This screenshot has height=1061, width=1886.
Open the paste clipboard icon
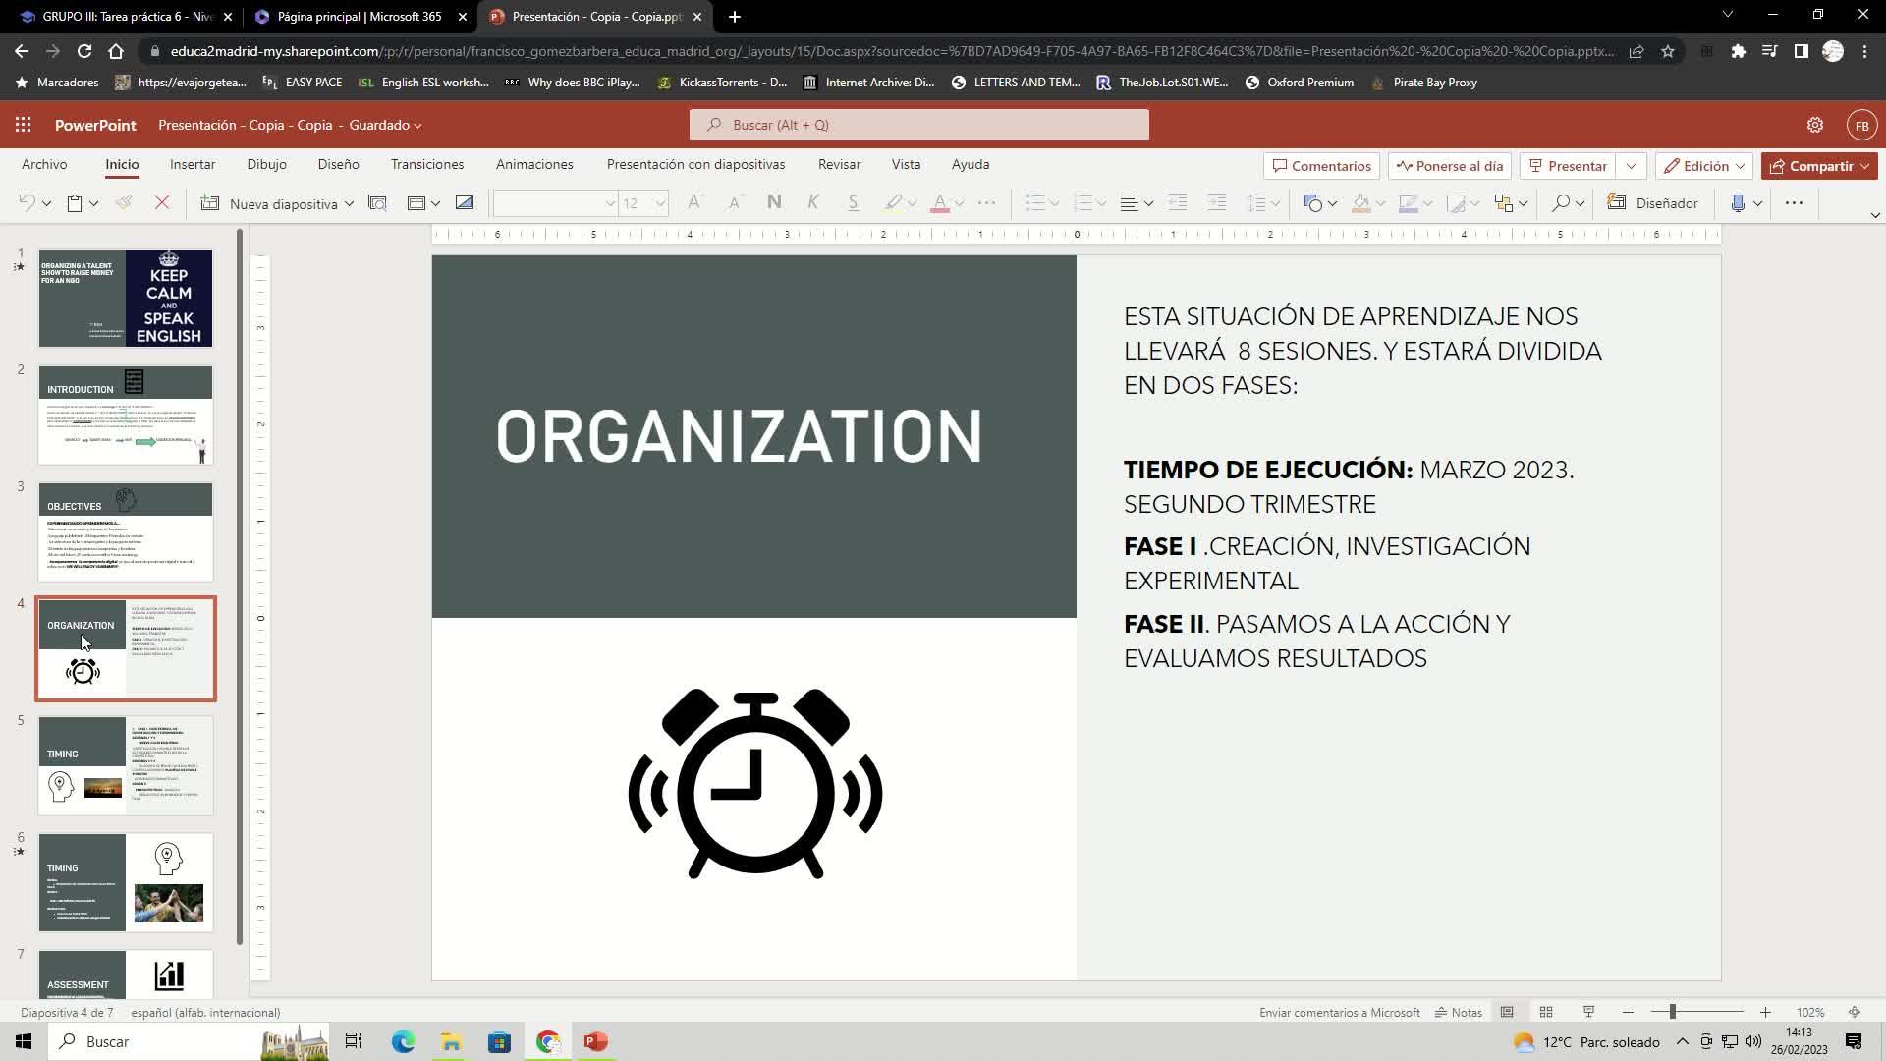[74, 203]
